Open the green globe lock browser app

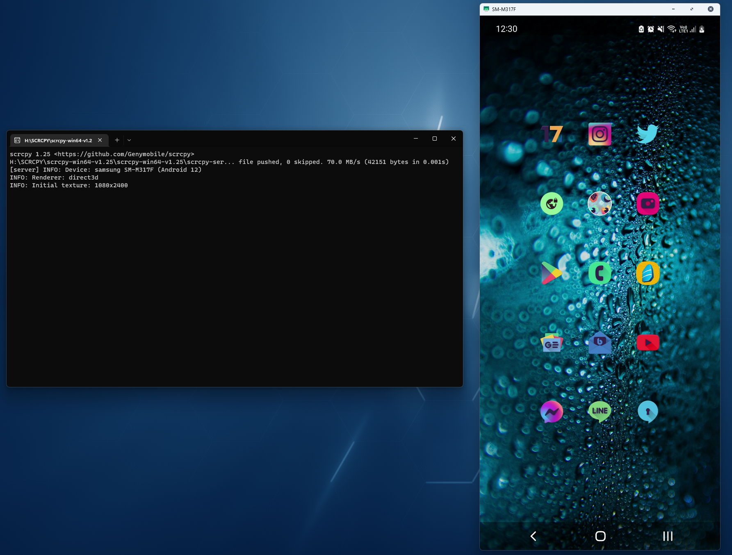pos(552,203)
